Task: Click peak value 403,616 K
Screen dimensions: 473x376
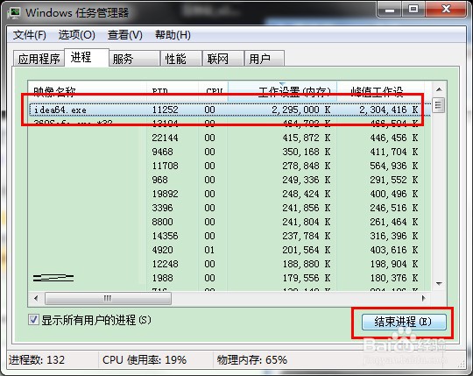Action: coord(394,250)
